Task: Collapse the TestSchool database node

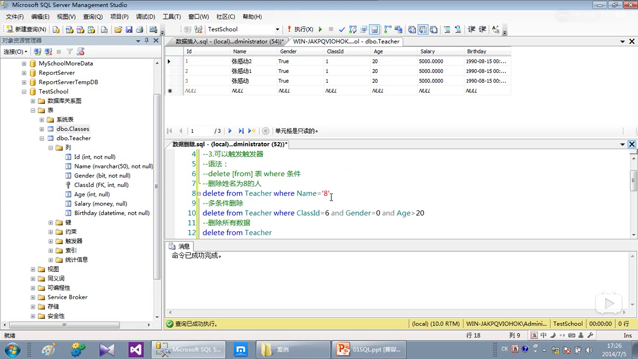Action: 24,92
